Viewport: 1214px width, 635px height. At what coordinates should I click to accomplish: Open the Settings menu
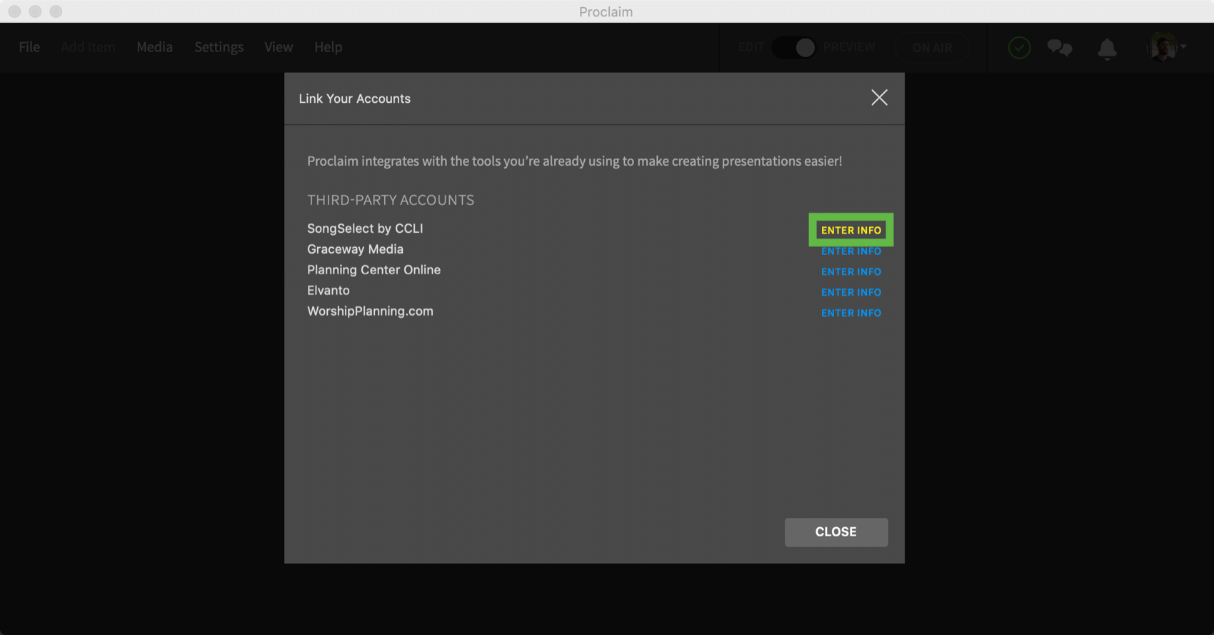tap(219, 47)
